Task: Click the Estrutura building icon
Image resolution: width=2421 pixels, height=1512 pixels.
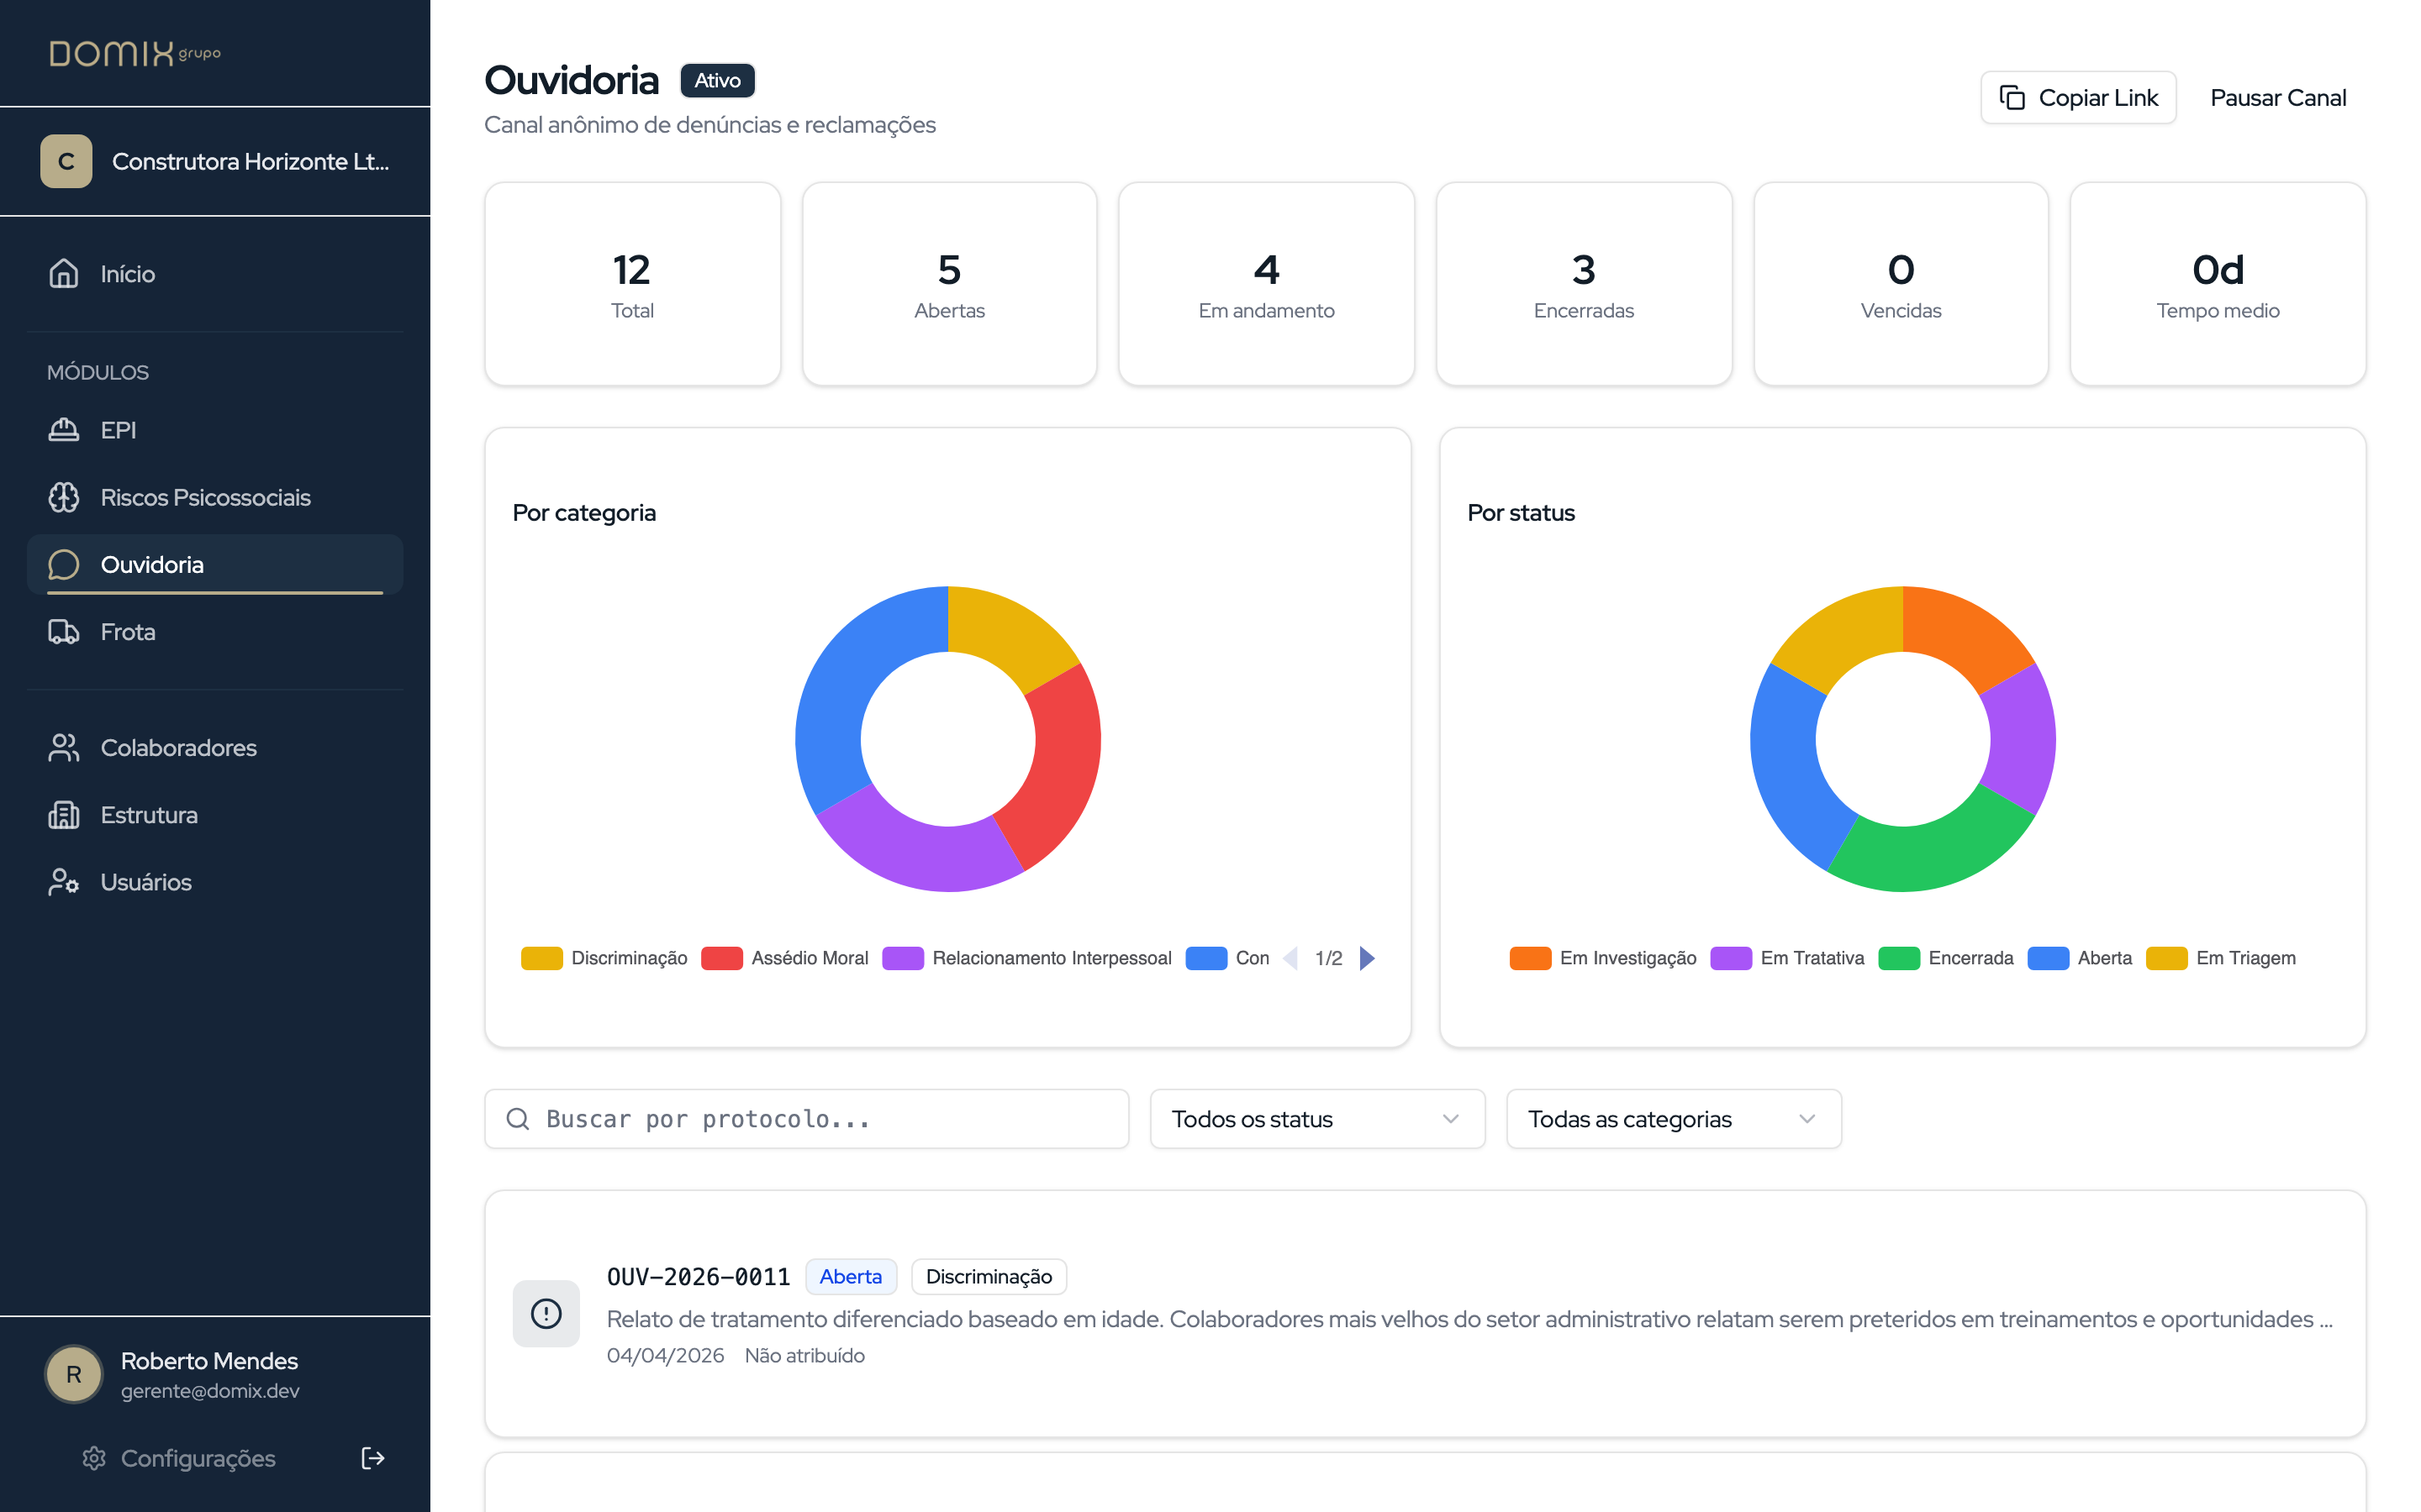Action: 64,815
